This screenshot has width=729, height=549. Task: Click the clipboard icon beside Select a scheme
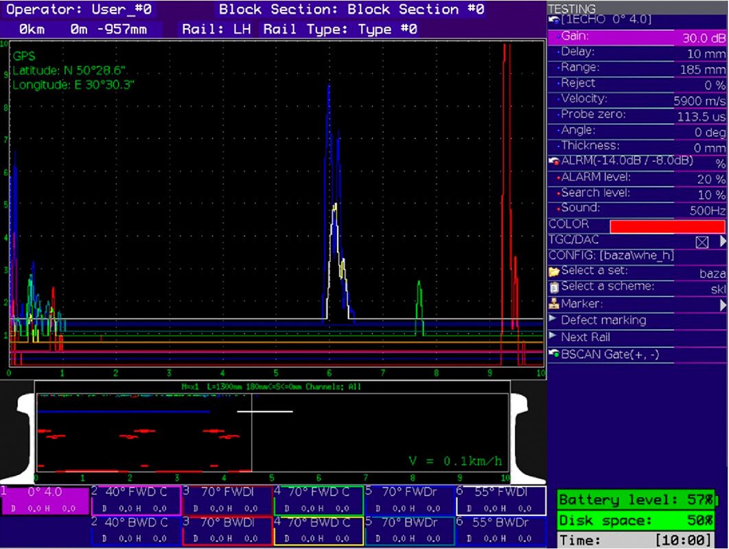[554, 288]
